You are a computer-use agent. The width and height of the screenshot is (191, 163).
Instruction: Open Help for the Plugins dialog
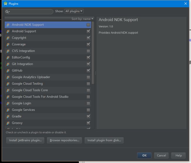(x=178, y=155)
